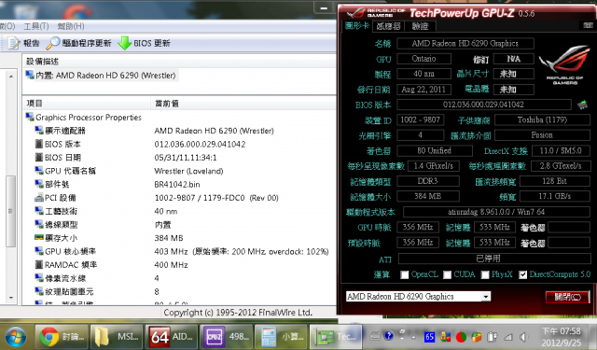Click the 驅動程序更新 driver update magnifier button
This screenshot has height=350, width=597.
point(78,43)
